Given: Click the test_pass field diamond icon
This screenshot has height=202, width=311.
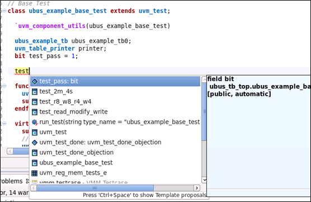Looking at the screenshot, I should click(x=35, y=81).
